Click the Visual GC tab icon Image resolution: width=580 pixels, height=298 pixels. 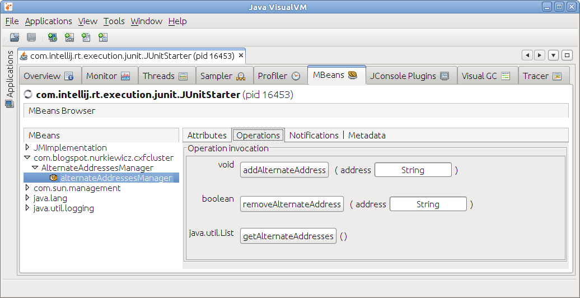click(x=506, y=76)
